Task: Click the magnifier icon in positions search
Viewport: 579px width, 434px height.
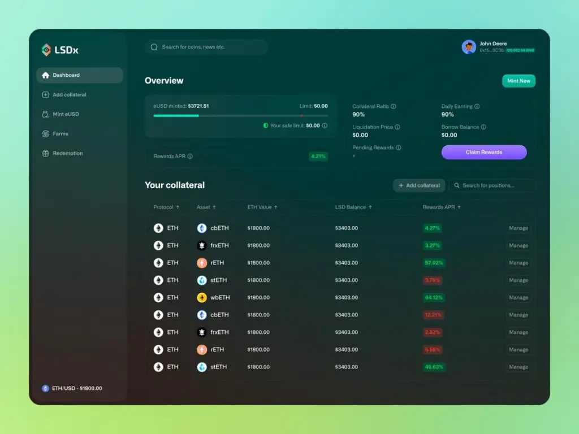Action: [x=457, y=185]
